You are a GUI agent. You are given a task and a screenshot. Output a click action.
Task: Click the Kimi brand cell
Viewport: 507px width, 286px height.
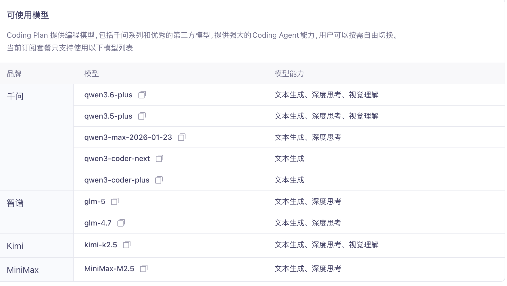(37, 246)
